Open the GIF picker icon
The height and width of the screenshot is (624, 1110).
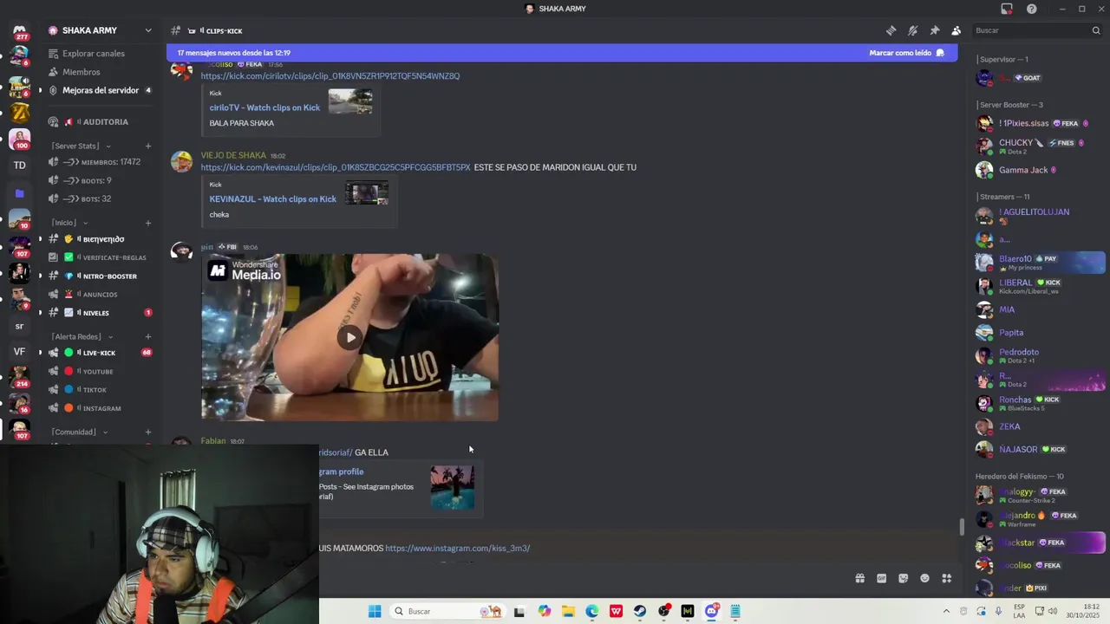(881, 579)
